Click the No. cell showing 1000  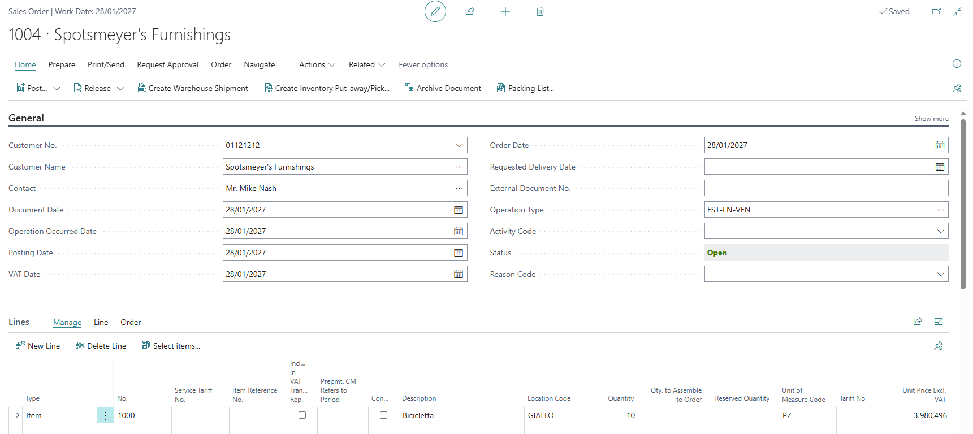tap(142, 415)
